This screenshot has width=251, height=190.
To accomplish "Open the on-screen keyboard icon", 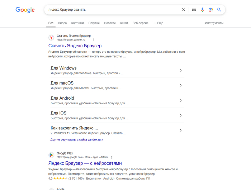I will [x=194, y=10].
